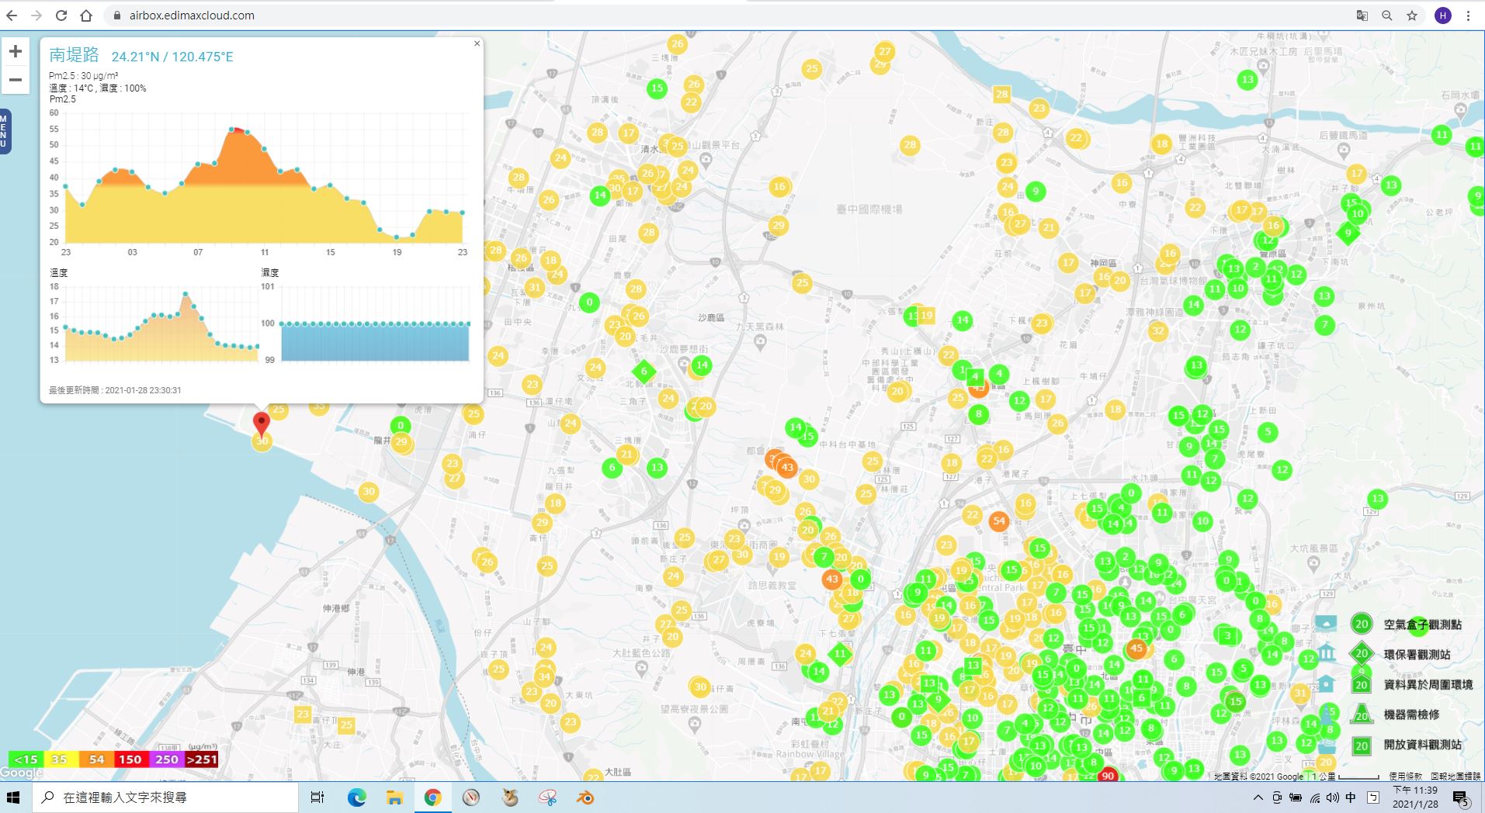Click the cyan house icon in legend
1485x813 pixels.
(x=1326, y=683)
